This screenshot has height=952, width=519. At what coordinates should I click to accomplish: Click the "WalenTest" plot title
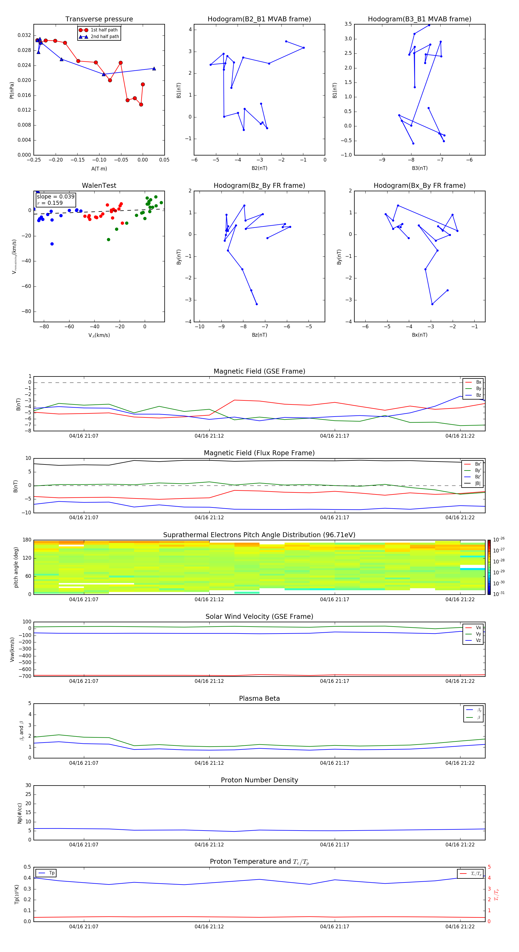click(99, 185)
